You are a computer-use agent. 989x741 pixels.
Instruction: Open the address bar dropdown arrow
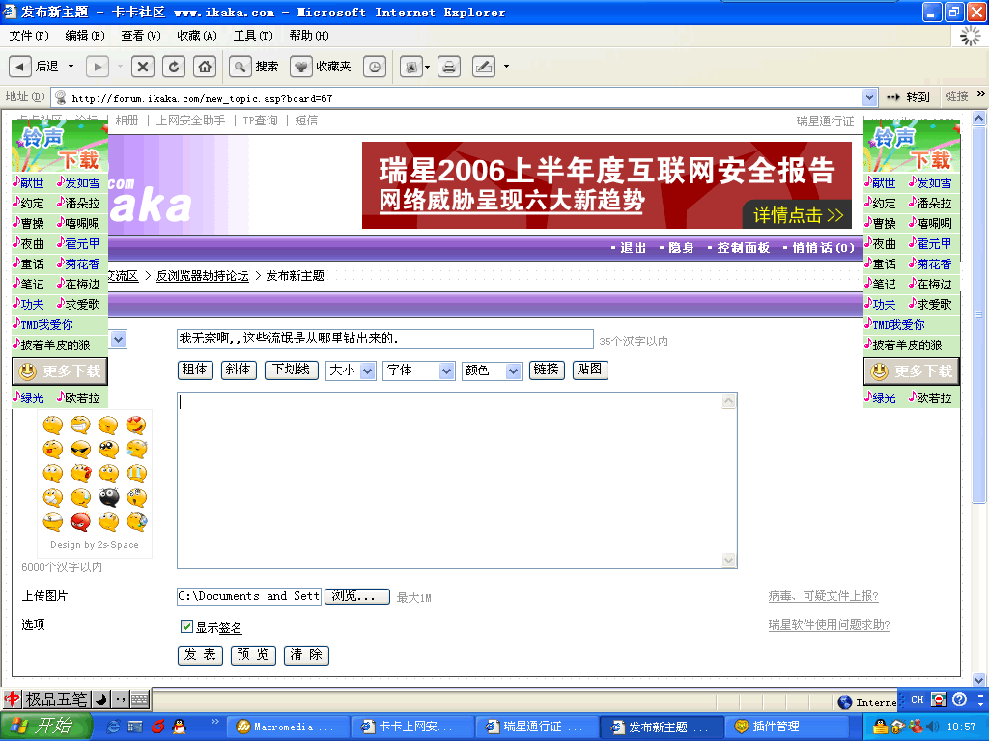pos(869,97)
